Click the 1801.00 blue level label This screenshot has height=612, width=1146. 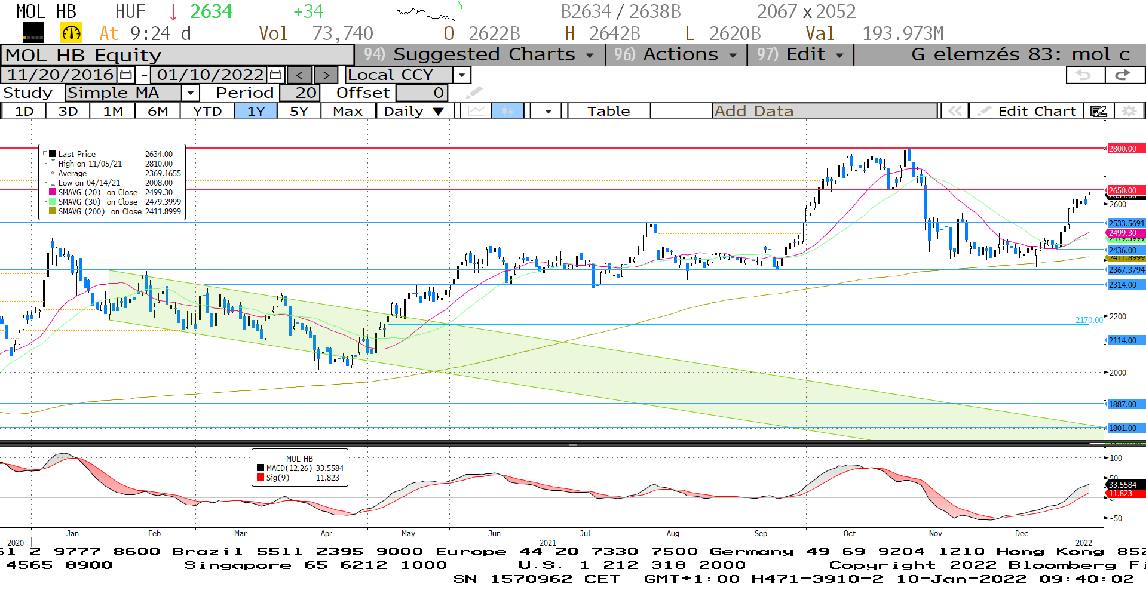pyautogui.click(x=1126, y=428)
